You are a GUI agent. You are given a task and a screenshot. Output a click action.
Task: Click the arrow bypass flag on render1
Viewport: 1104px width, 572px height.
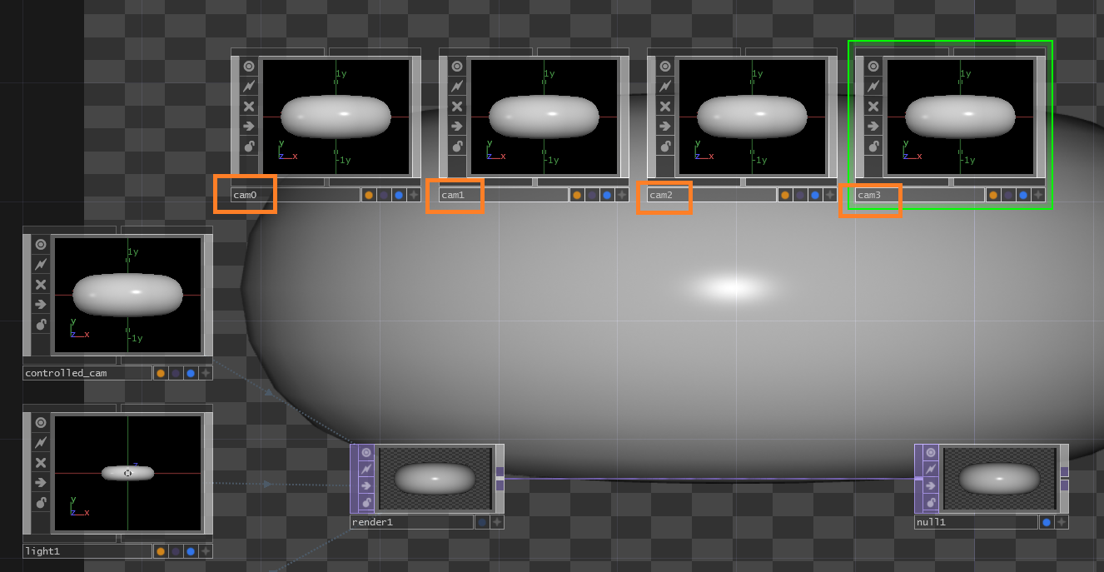(366, 485)
